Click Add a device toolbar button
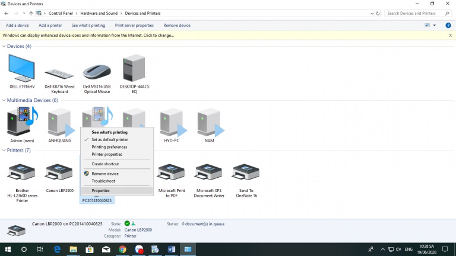 17,25
